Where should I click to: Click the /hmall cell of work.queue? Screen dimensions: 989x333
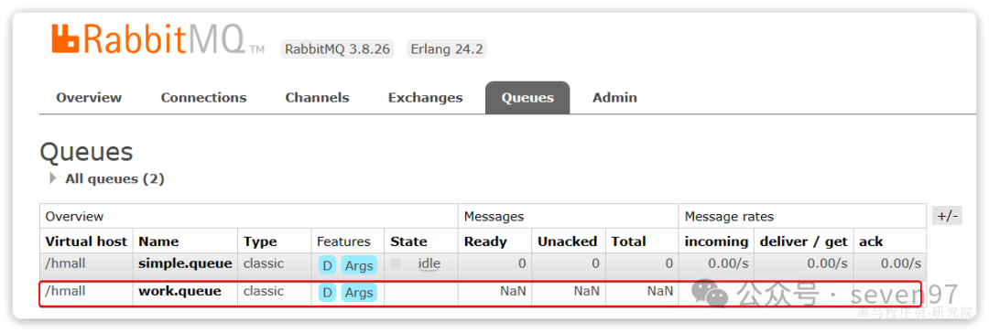(65, 291)
